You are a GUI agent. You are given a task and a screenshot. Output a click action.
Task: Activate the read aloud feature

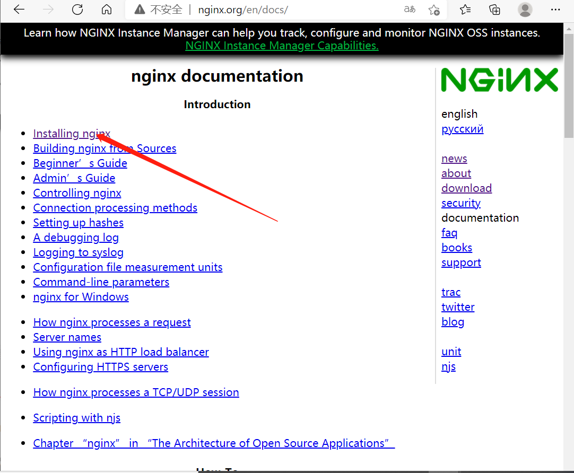(x=410, y=9)
